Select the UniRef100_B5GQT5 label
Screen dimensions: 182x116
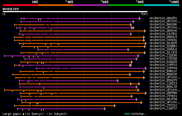tap(163, 81)
